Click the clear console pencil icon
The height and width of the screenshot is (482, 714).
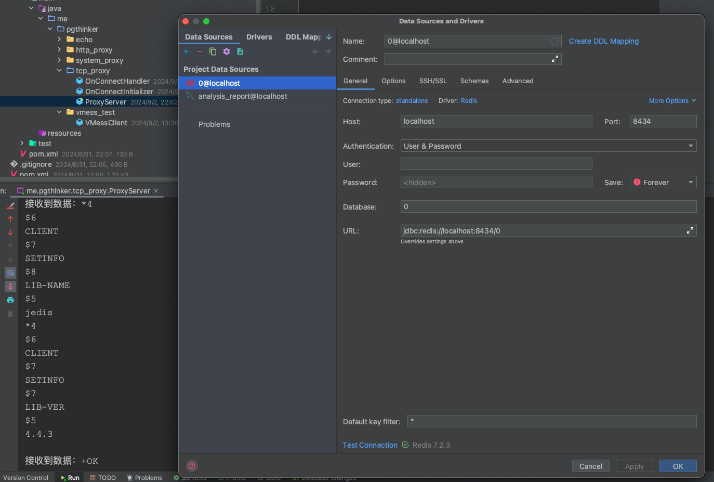(10, 205)
